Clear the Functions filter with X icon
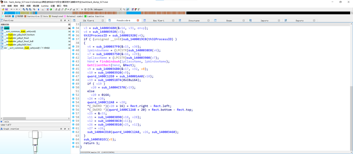353x154 pixels. pos(1,122)
